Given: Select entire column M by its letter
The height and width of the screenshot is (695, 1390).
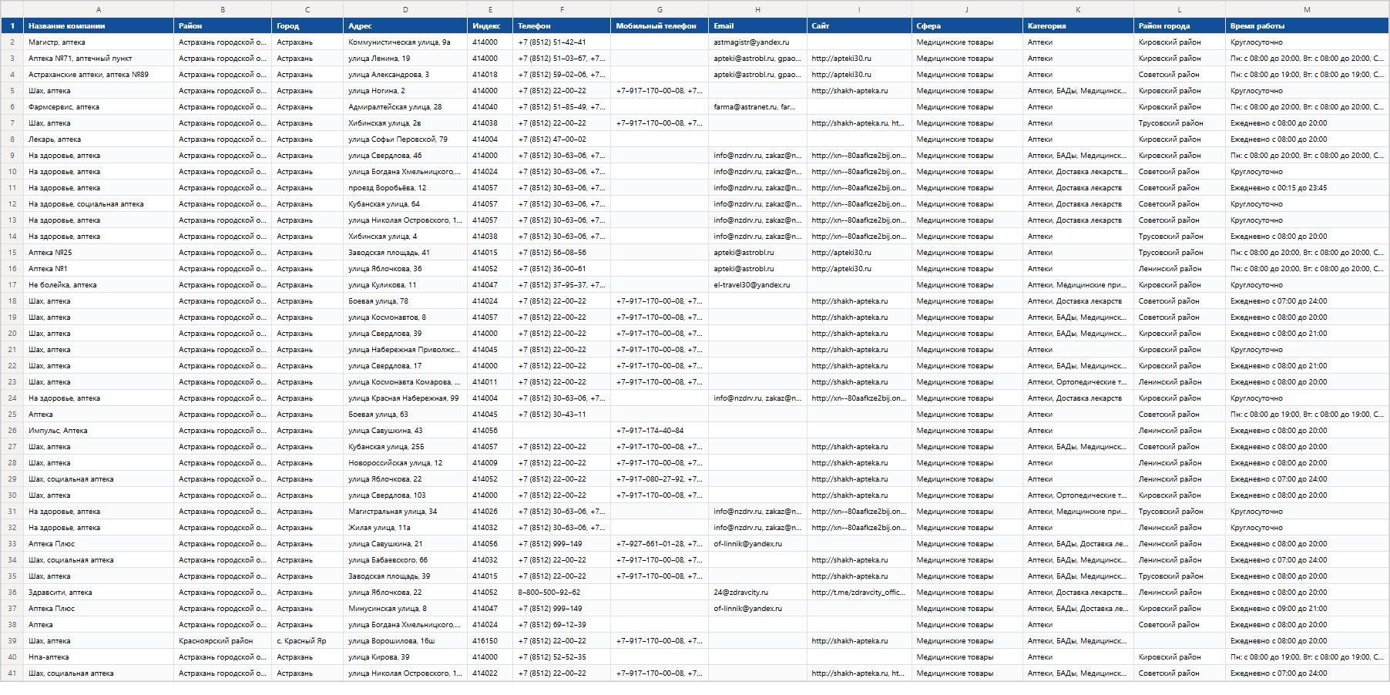Looking at the screenshot, I should 1308,9.
